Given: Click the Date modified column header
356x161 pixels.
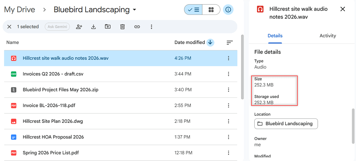Looking at the screenshot, I should (190, 42).
